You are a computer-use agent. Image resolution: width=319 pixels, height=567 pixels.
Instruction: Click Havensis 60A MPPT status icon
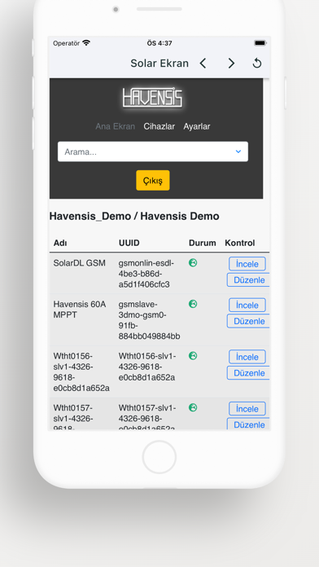pos(193,304)
